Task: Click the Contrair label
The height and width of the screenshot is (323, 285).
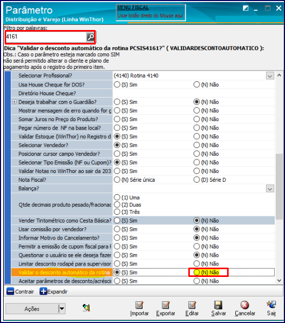Action: tap(24, 291)
